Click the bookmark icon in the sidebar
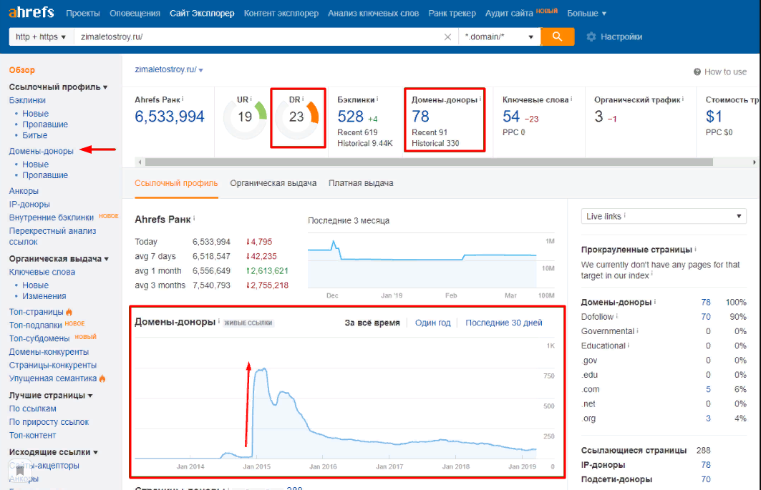Viewport: 761px width, 490px height. coord(20,470)
